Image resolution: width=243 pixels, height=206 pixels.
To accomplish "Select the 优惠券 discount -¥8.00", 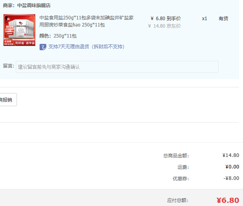I will click(x=231, y=178).
